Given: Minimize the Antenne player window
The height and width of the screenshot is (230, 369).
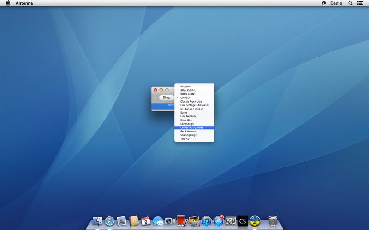Looking at the screenshot, I should pyautogui.click(x=161, y=90).
